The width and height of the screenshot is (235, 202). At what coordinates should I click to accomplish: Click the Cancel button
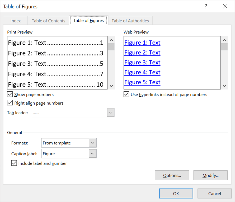click(214, 194)
